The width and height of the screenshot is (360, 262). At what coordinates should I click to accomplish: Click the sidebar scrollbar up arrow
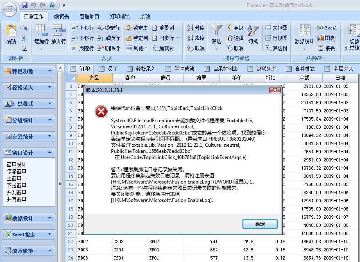(60, 68)
